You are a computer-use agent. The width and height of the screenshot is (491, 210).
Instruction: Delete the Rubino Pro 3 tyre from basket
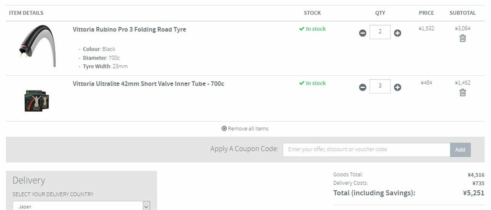[463, 38]
